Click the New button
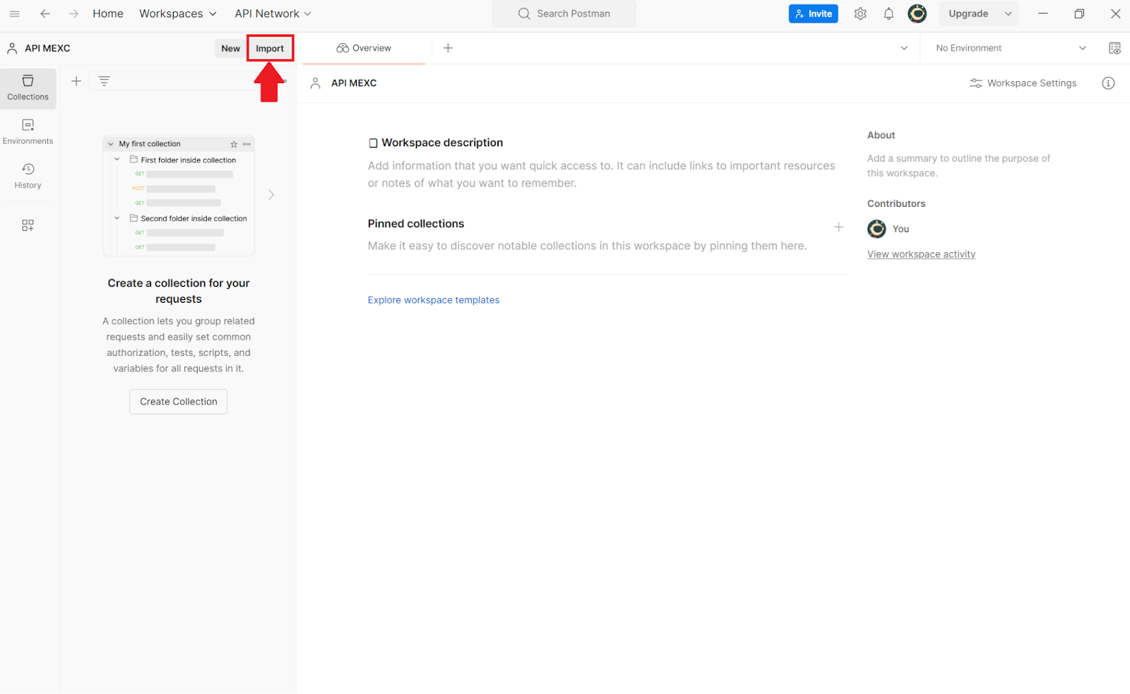The width and height of the screenshot is (1130, 694). pos(230,48)
